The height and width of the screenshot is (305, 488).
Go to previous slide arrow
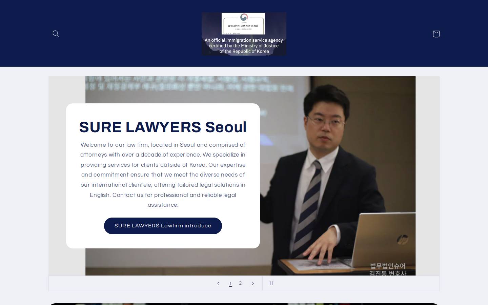coord(218,283)
